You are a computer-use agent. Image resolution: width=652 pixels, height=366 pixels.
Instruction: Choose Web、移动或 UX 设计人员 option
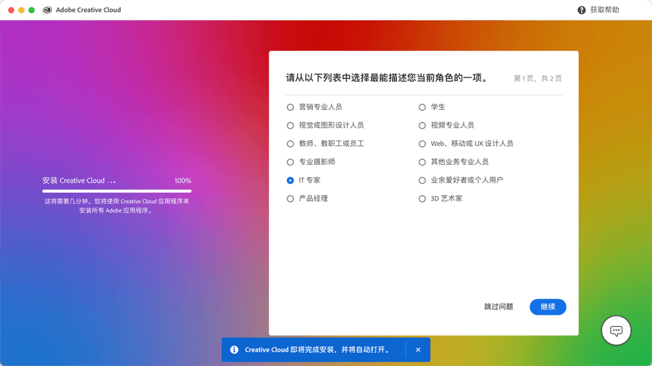[x=422, y=143]
